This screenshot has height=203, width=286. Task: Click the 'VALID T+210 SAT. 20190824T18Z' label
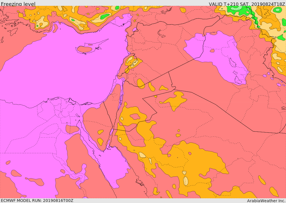(247, 4)
